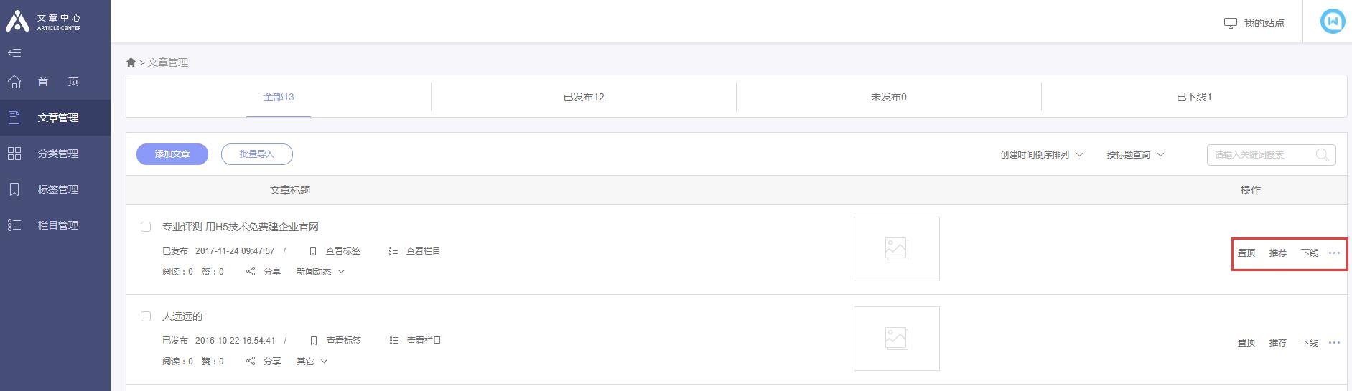Click the 批量导入 button
Screen dimensions: 1352x391
(257, 154)
